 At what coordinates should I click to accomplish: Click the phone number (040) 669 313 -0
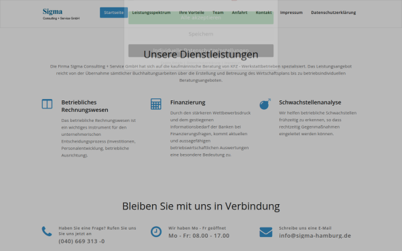(x=82, y=241)
